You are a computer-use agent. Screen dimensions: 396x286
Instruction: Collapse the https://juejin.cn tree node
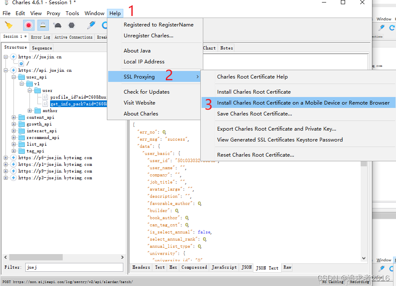[6, 57]
